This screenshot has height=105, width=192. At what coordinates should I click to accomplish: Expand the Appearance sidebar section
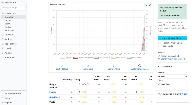(10, 44)
